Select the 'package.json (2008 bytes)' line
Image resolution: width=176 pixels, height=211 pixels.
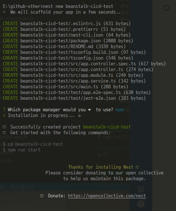68,41
